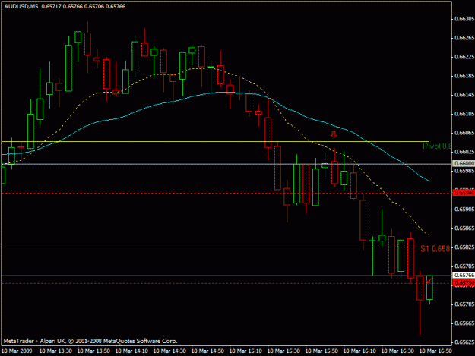
Task: Click the 18 Mar 2009 time label
Action: (x=17, y=351)
